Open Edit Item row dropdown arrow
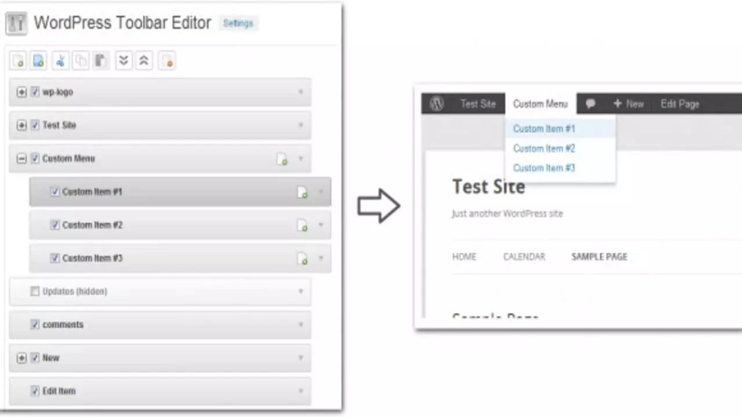The height and width of the screenshot is (417, 742). coord(300,391)
